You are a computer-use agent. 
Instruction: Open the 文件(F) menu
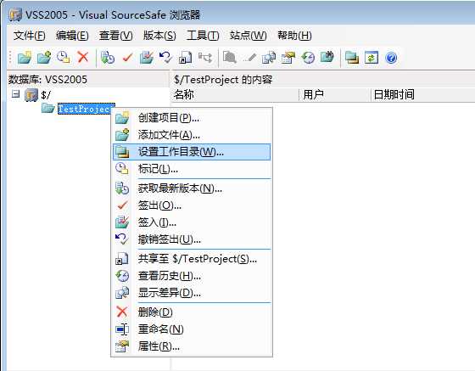[x=30, y=36]
